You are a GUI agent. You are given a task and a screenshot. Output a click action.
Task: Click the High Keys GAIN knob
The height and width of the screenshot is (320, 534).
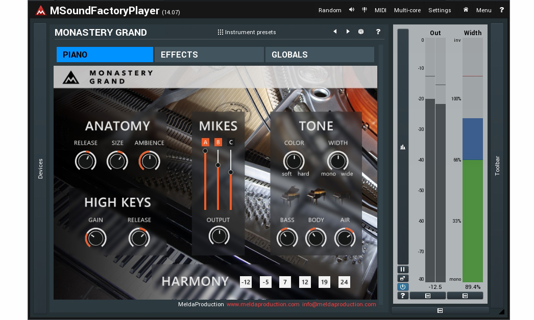click(x=95, y=237)
